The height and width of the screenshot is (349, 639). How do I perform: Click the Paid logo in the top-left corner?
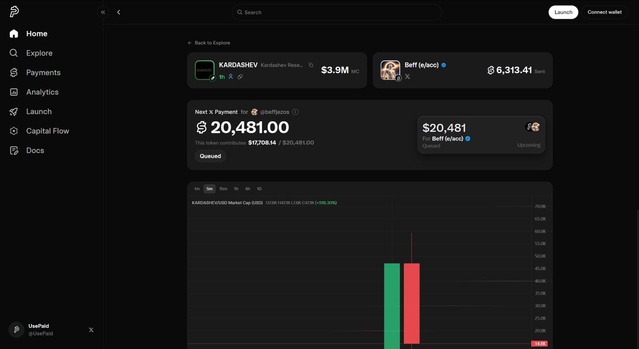pyautogui.click(x=14, y=12)
